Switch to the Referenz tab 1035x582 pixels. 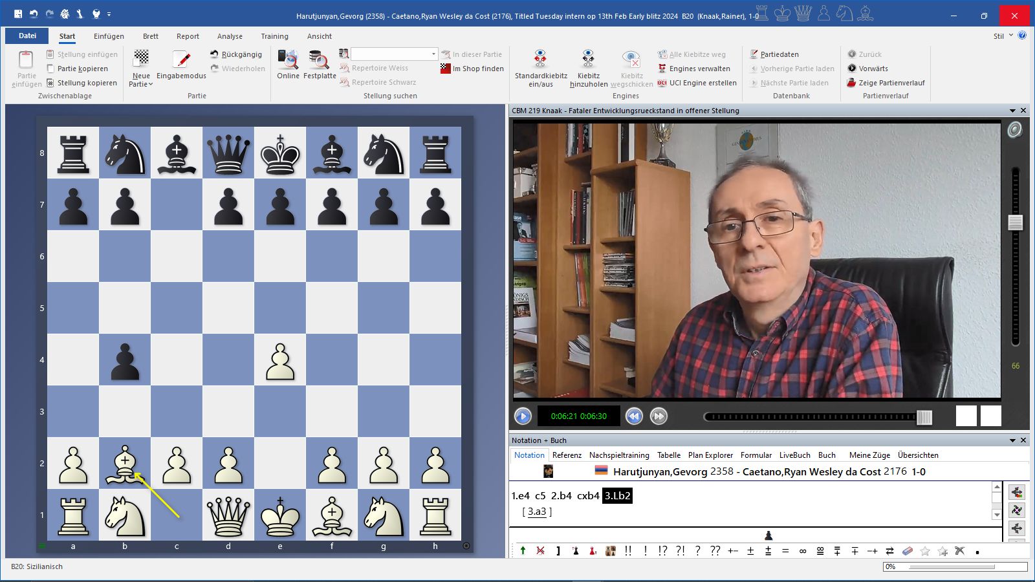pyautogui.click(x=567, y=455)
